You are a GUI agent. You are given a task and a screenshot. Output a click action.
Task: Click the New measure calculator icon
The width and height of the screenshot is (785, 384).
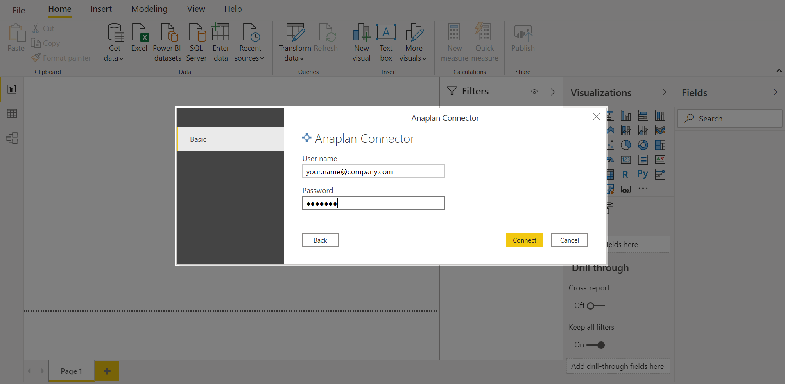(454, 32)
